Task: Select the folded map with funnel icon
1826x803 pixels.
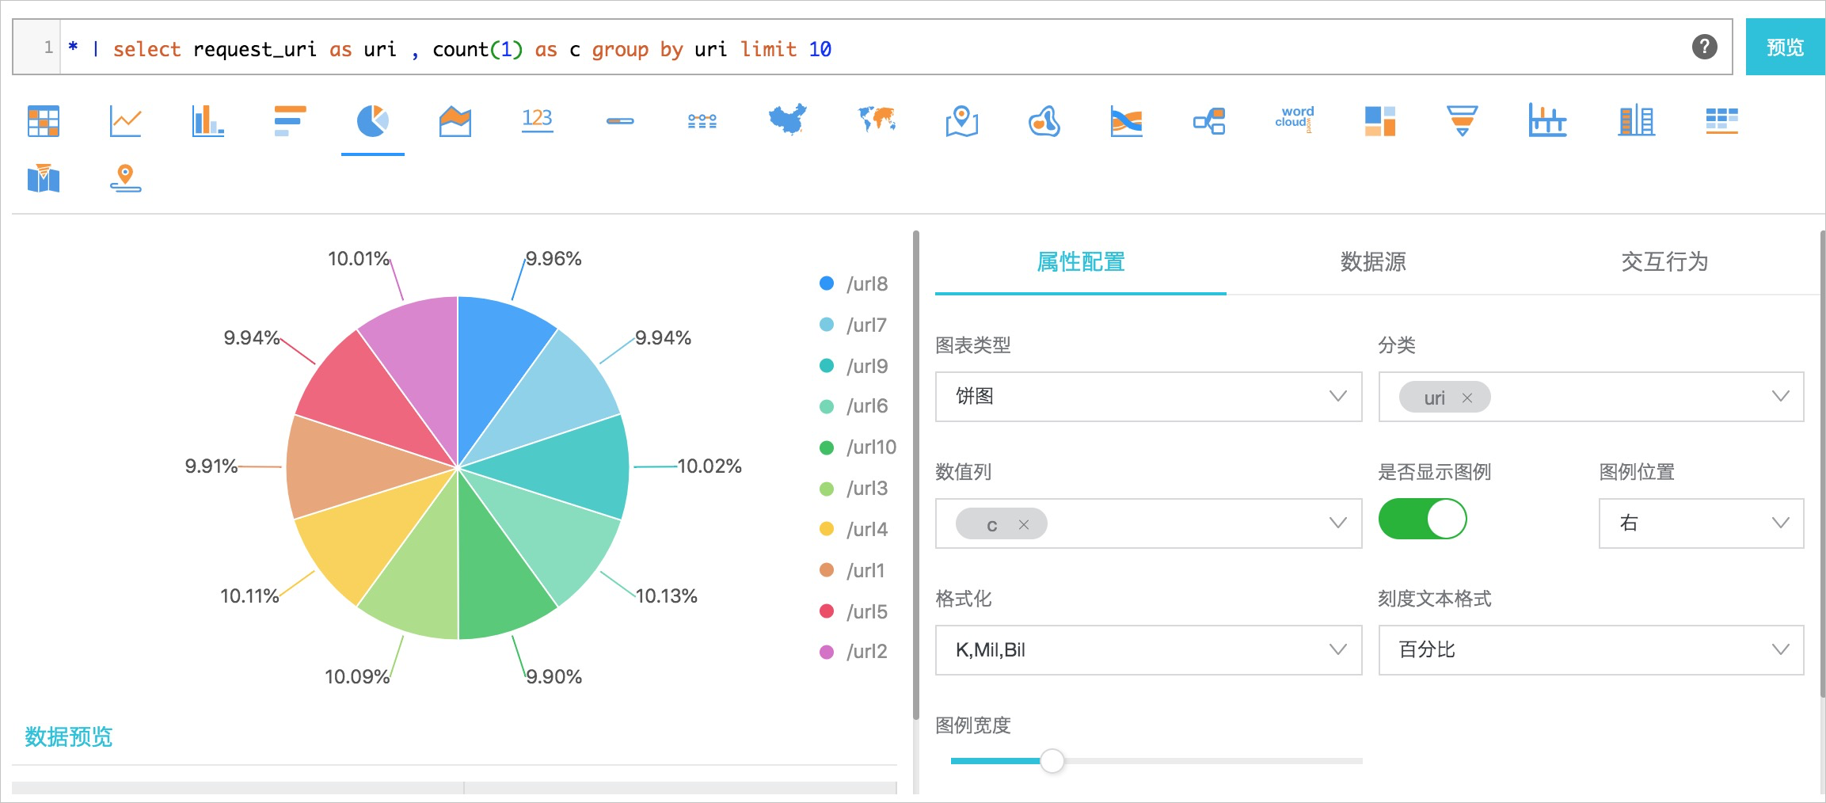Action: tap(44, 178)
